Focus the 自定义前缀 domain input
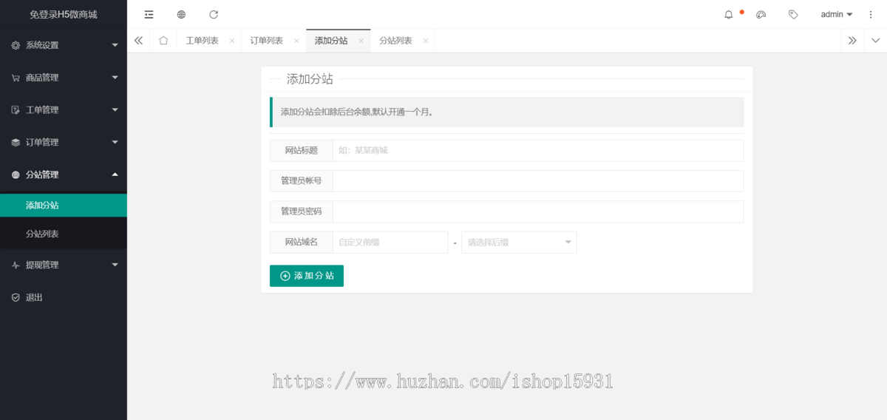887x420 pixels. 390,243
